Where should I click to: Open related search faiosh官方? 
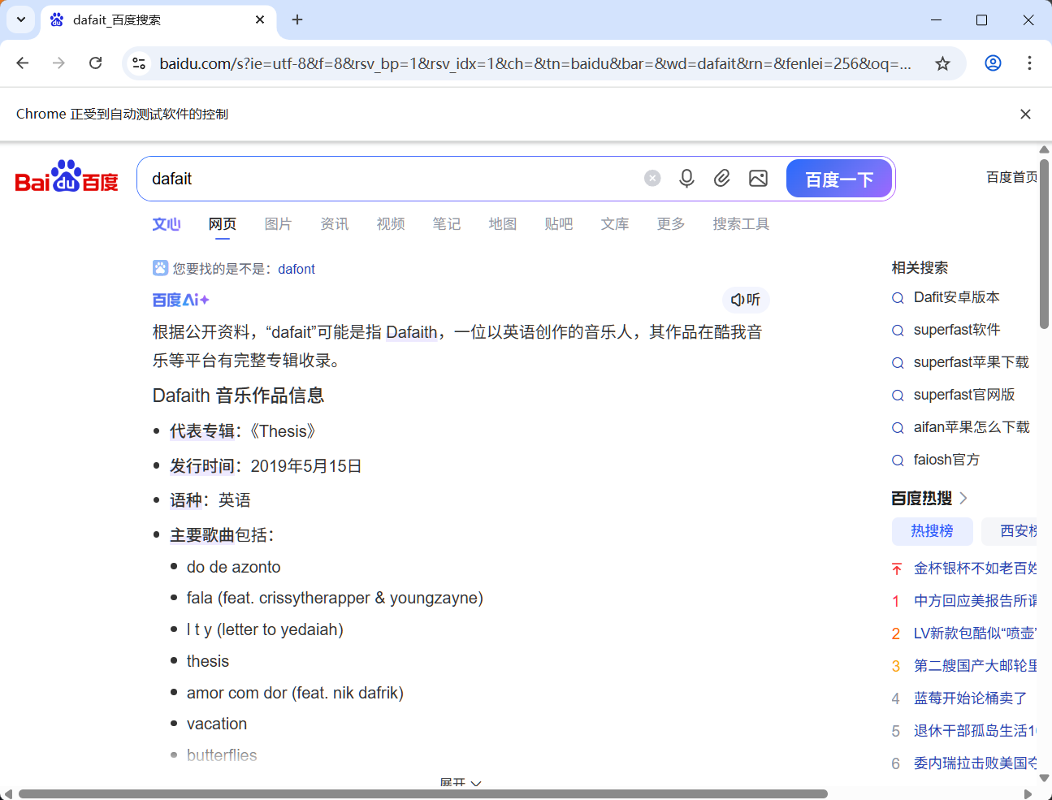[x=946, y=460]
